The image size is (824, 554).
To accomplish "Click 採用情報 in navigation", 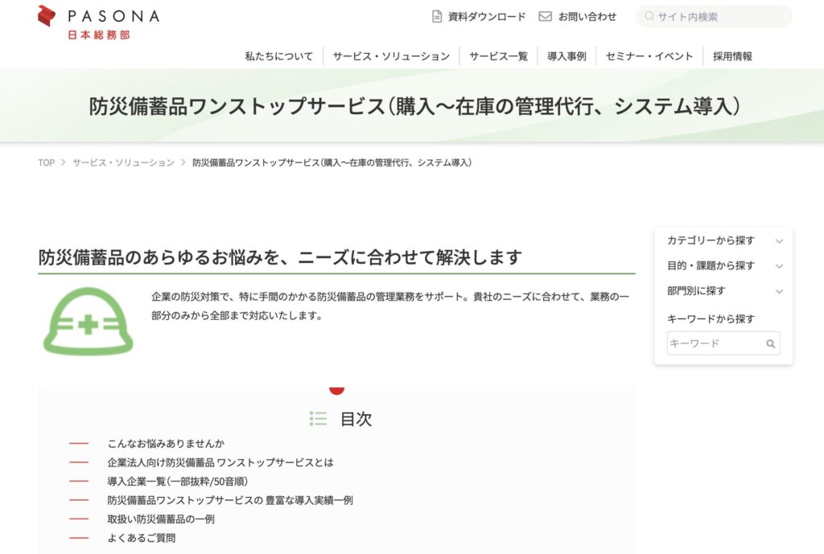I will click(x=732, y=56).
